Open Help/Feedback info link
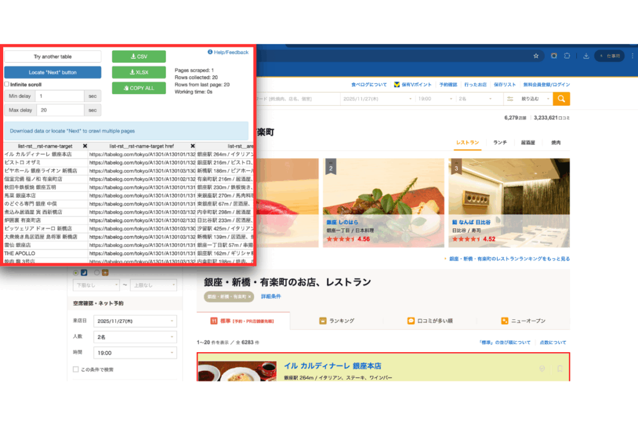 (228, 53)
